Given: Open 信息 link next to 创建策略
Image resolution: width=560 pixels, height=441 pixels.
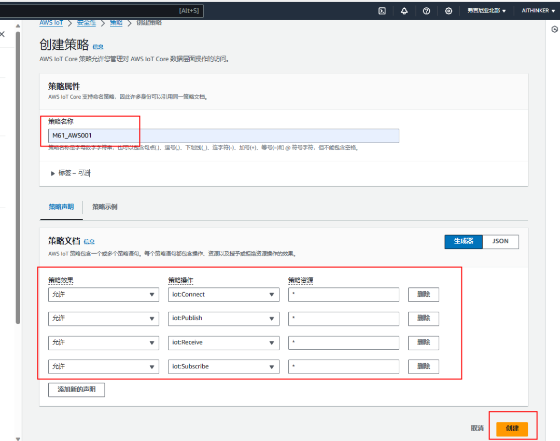Looking at the screenshot, I should 98,47.
